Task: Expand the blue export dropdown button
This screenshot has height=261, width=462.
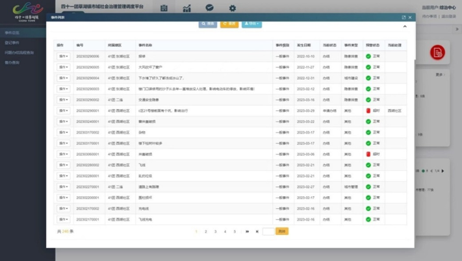Action: [251, 24]
